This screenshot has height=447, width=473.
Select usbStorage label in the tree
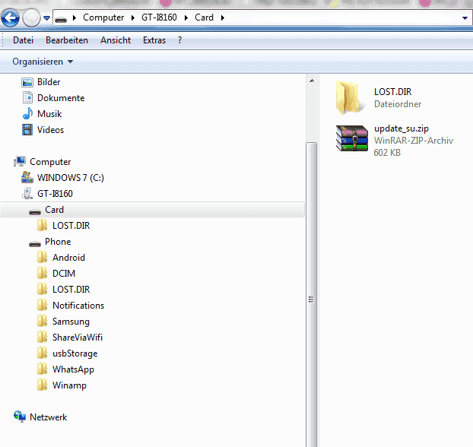(x=75, y=353)
